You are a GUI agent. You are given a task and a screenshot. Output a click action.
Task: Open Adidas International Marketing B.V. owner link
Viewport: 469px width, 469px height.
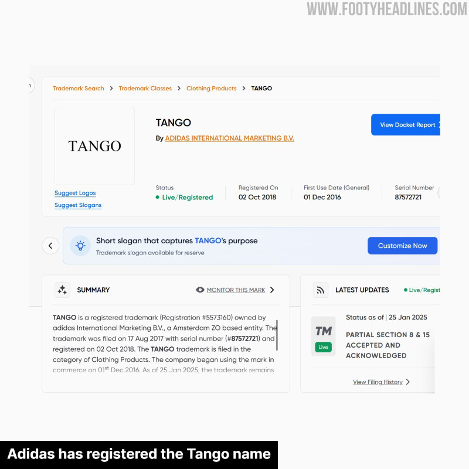(x=229, y=138)
